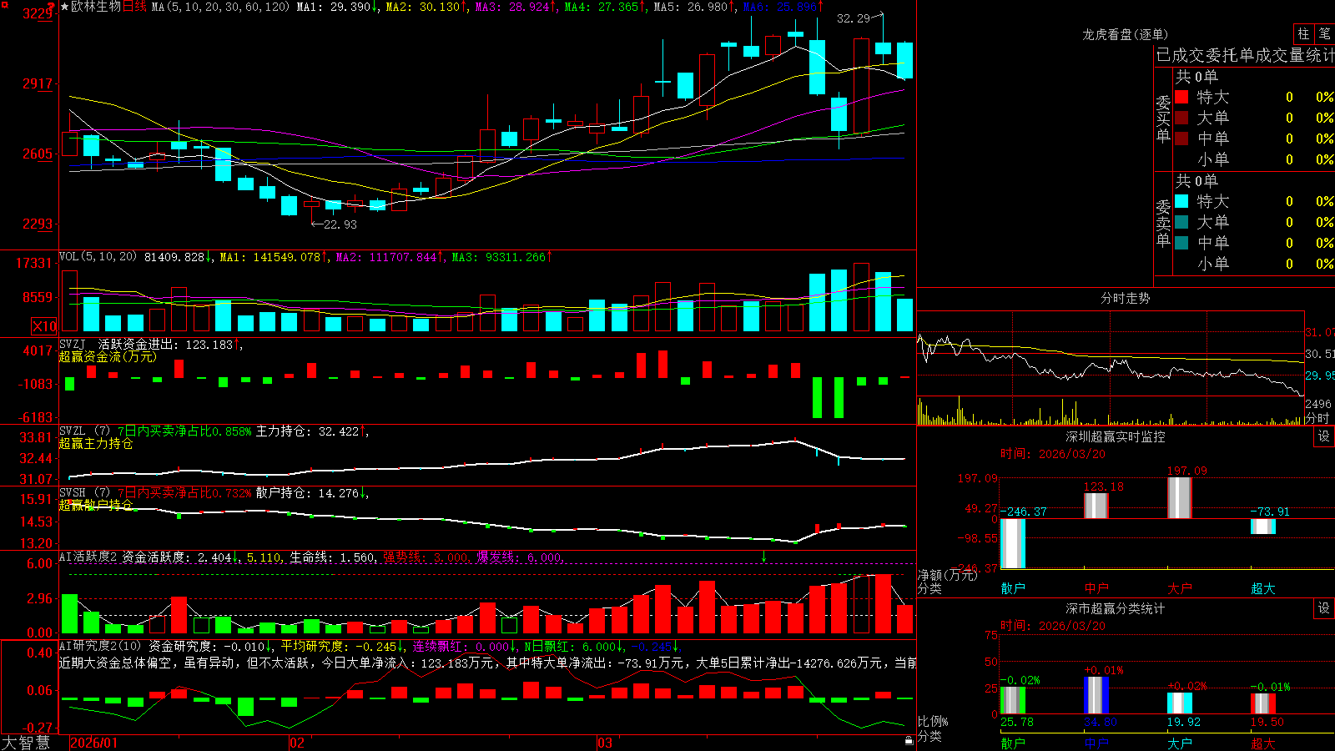This screenshot has height=751, width=1335.
Task: Click the cyan 特大 sell-order color swatch
Action: pyautogui.click(x=1181, y=201)
